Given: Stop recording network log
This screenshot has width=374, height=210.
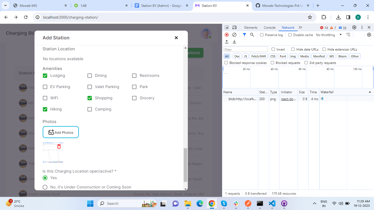Looking at the screenshot, I should (x=227, y=35).
